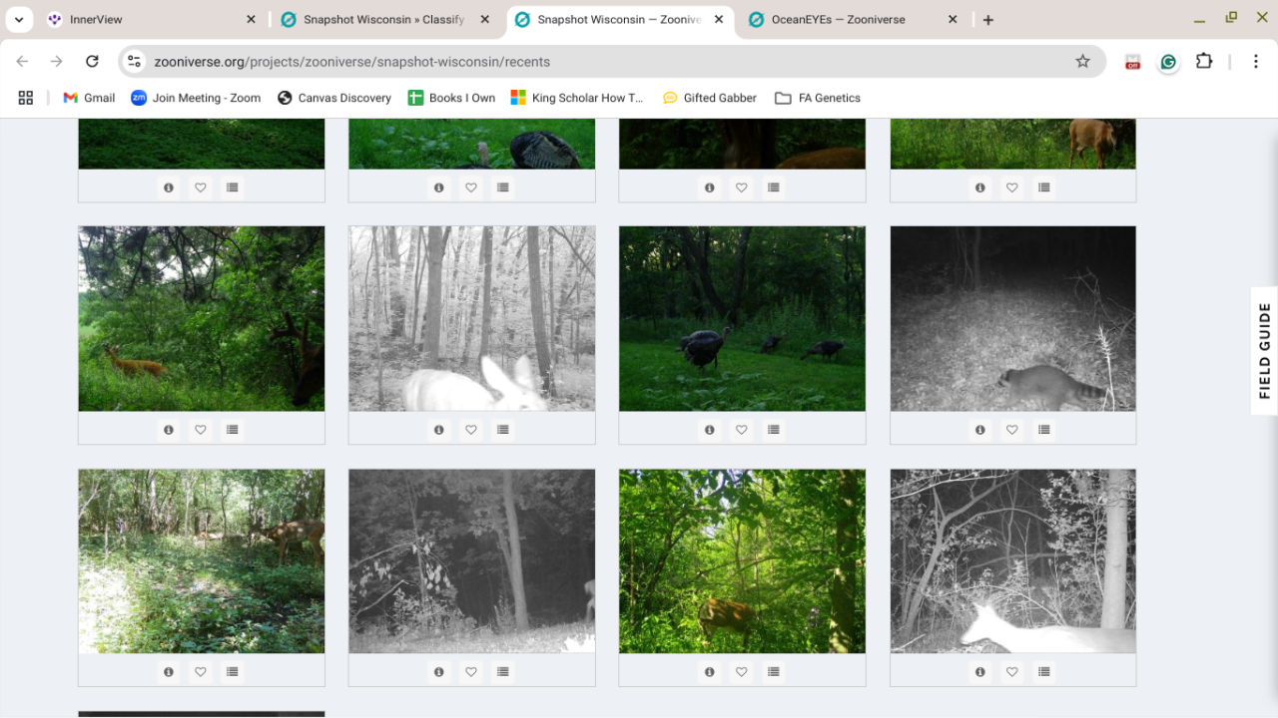This screenshot has height=718, width=1278.
Task: Heart the three turkeys in field photo
Action: click(x=742, y=430)
